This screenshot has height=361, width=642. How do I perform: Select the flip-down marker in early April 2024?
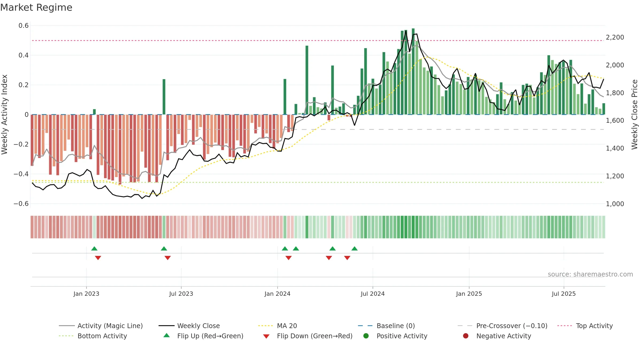point(329,258)
